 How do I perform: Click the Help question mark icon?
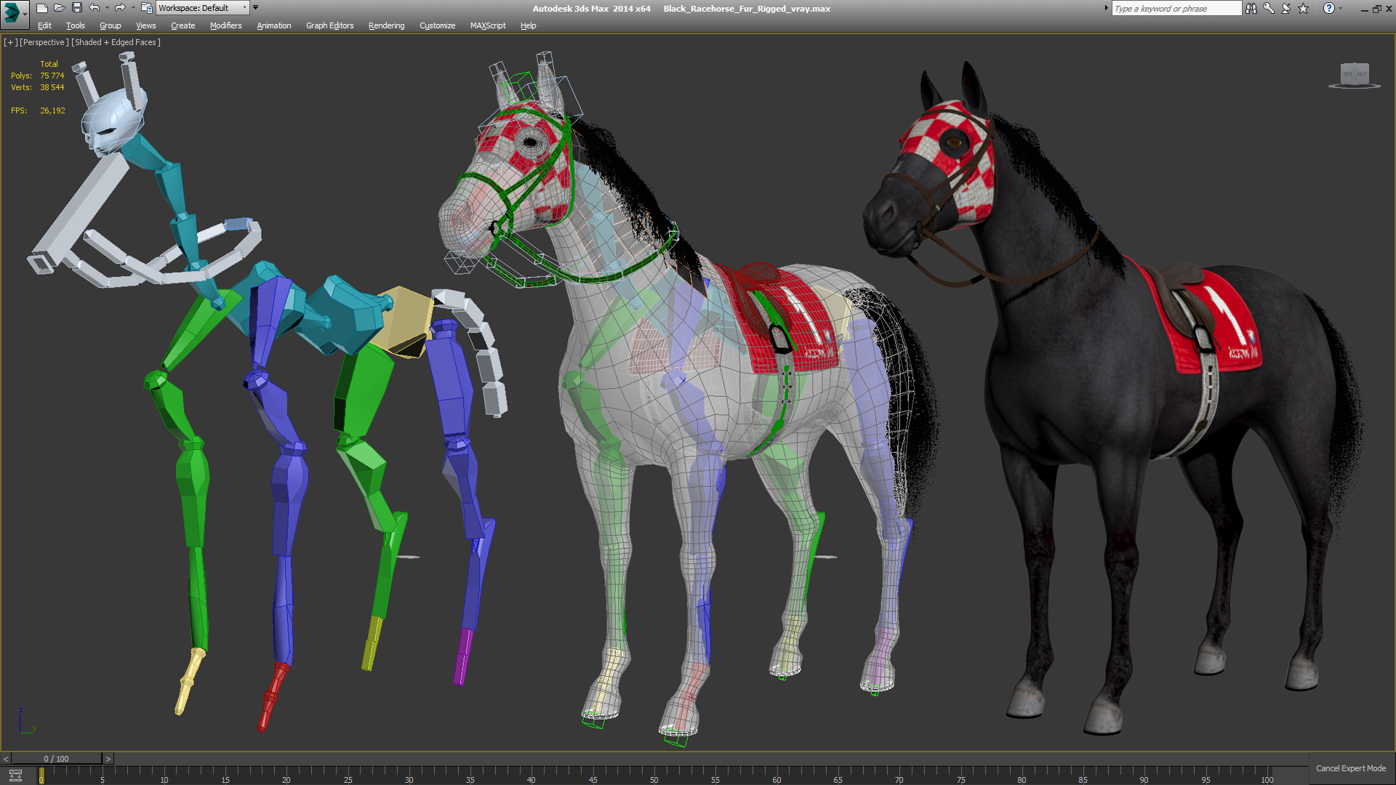[x=1329, y=9]
